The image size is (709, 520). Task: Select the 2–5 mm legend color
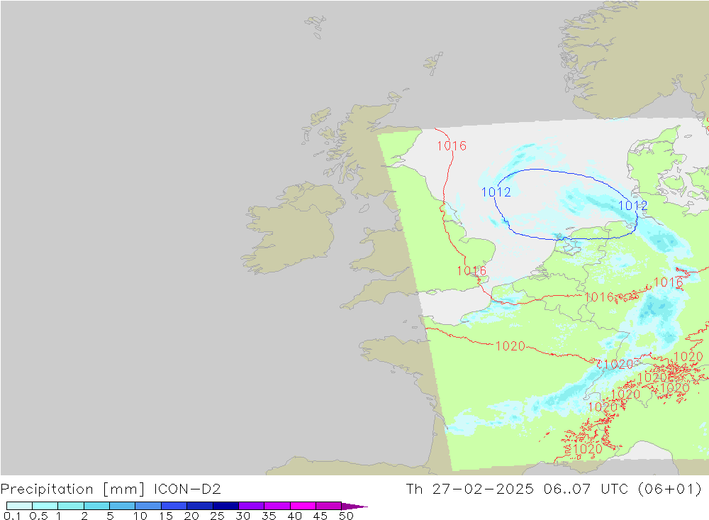(x=96, y=506)
